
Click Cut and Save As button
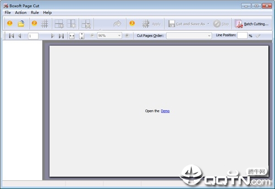tap(187, 24)
